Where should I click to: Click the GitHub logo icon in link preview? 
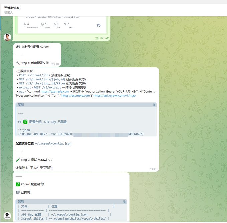(x=99, y=25)
